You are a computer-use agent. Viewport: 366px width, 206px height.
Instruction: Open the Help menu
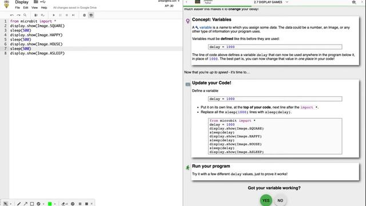click(44, 7)
